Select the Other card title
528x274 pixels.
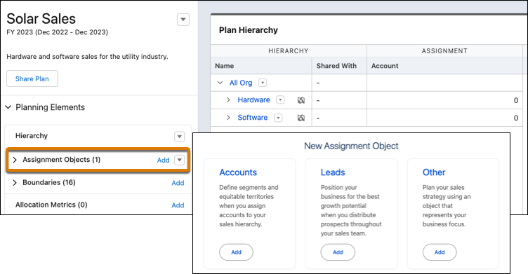point(434,172)
